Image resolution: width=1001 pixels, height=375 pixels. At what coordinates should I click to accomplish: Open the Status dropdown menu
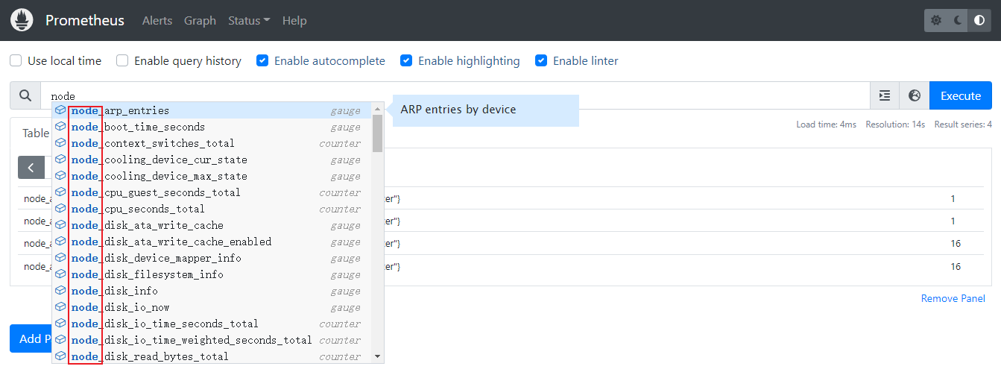[249, 20]
